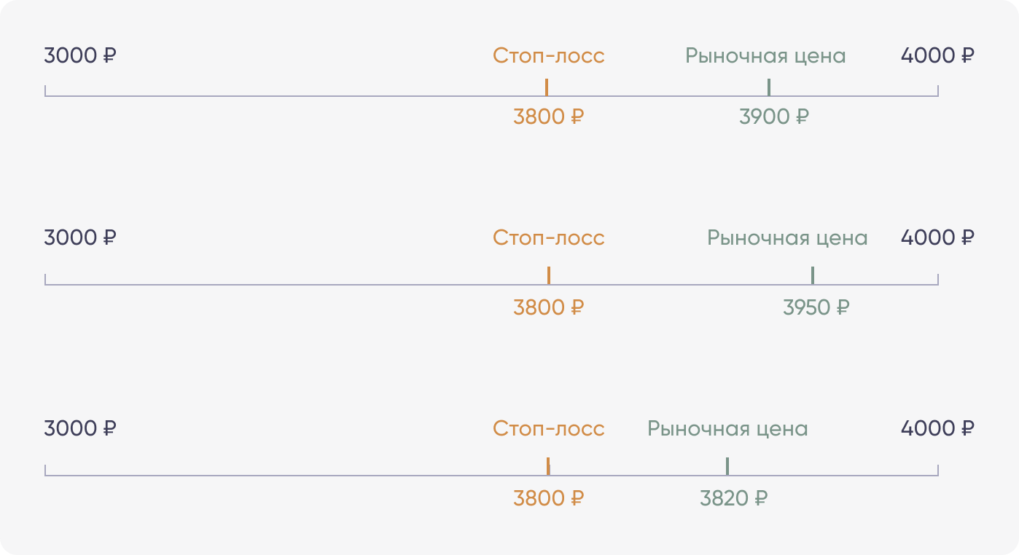
Task: Click the 4000 ₽ label of the middle scale
Action: (x=937, y=238)
